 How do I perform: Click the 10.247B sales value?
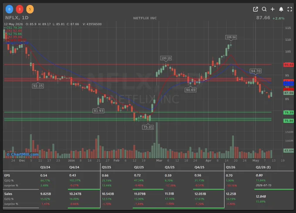click(75, 194)
